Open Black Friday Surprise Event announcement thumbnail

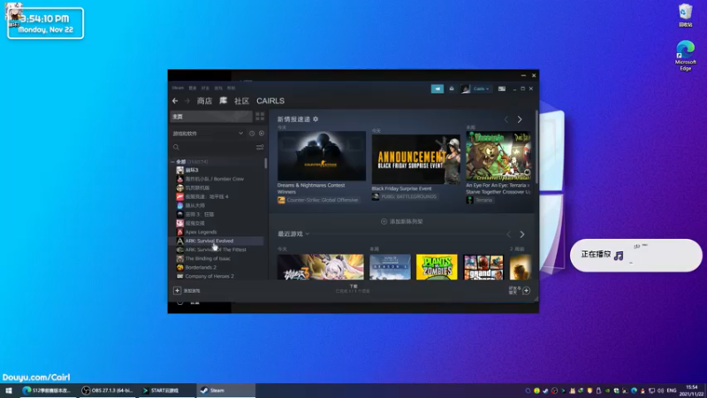(x=415, y=159)
